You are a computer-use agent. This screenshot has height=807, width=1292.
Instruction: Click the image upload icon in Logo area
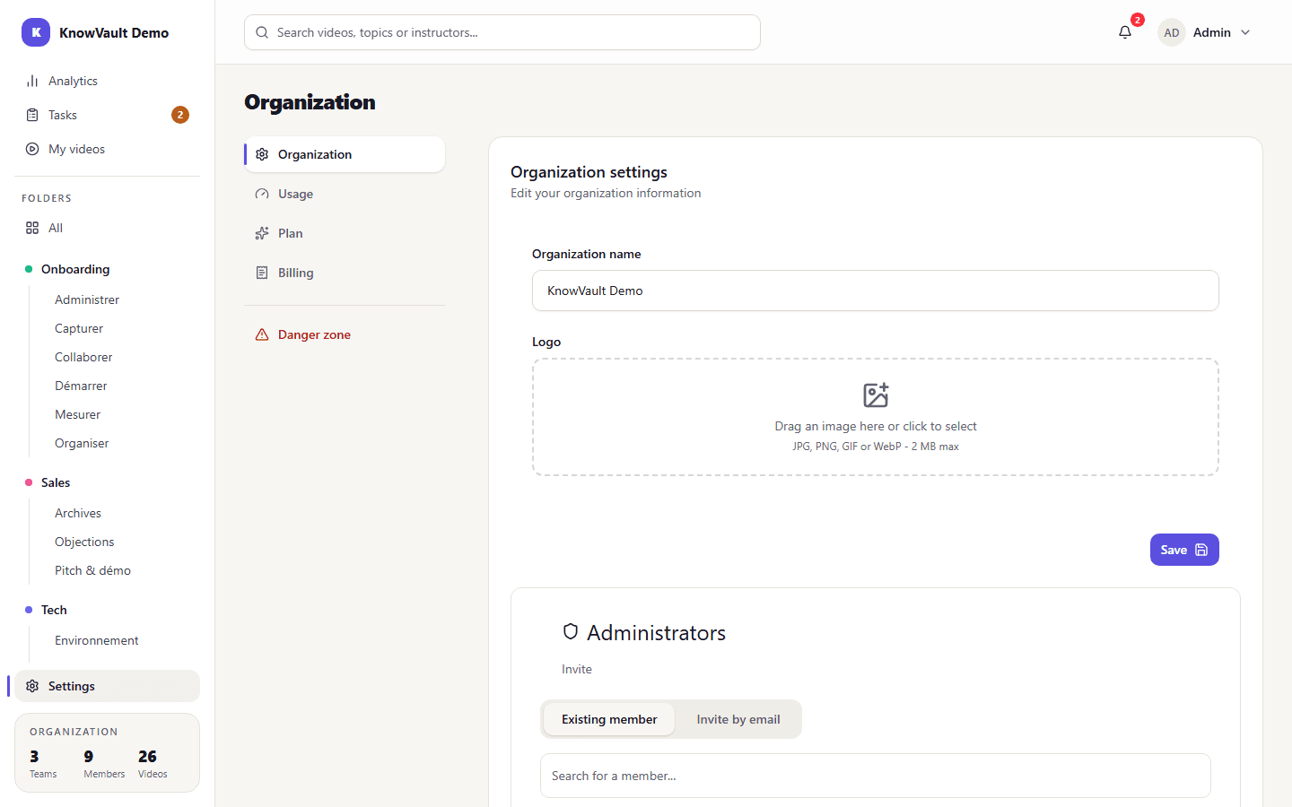pos(876,395)
